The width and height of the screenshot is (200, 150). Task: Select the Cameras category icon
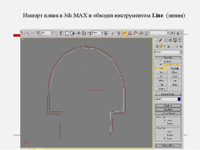pyautogui.click(x=169, y=47)
